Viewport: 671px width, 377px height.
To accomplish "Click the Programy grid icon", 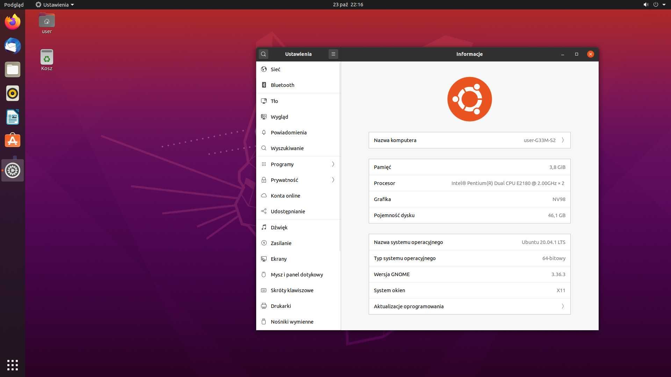I will pos(264,164).
